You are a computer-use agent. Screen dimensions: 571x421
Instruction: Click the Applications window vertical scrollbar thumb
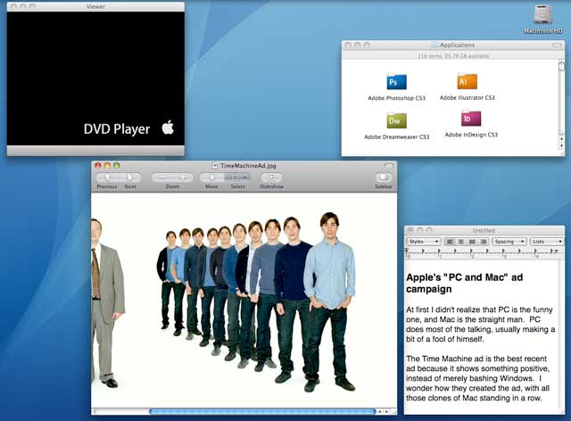tap(561, 66)
